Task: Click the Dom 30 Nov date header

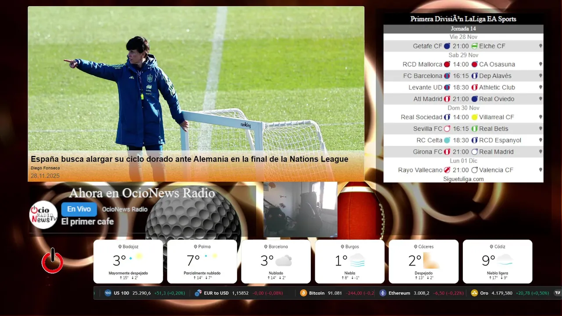Action: [463, 108]
